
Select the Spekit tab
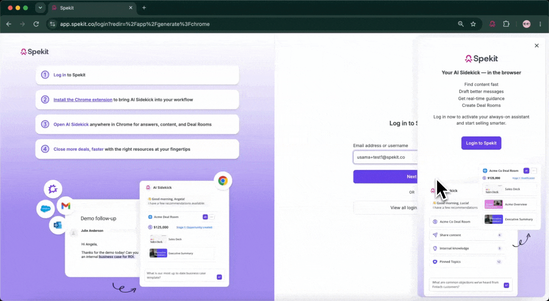pos(92,8)
